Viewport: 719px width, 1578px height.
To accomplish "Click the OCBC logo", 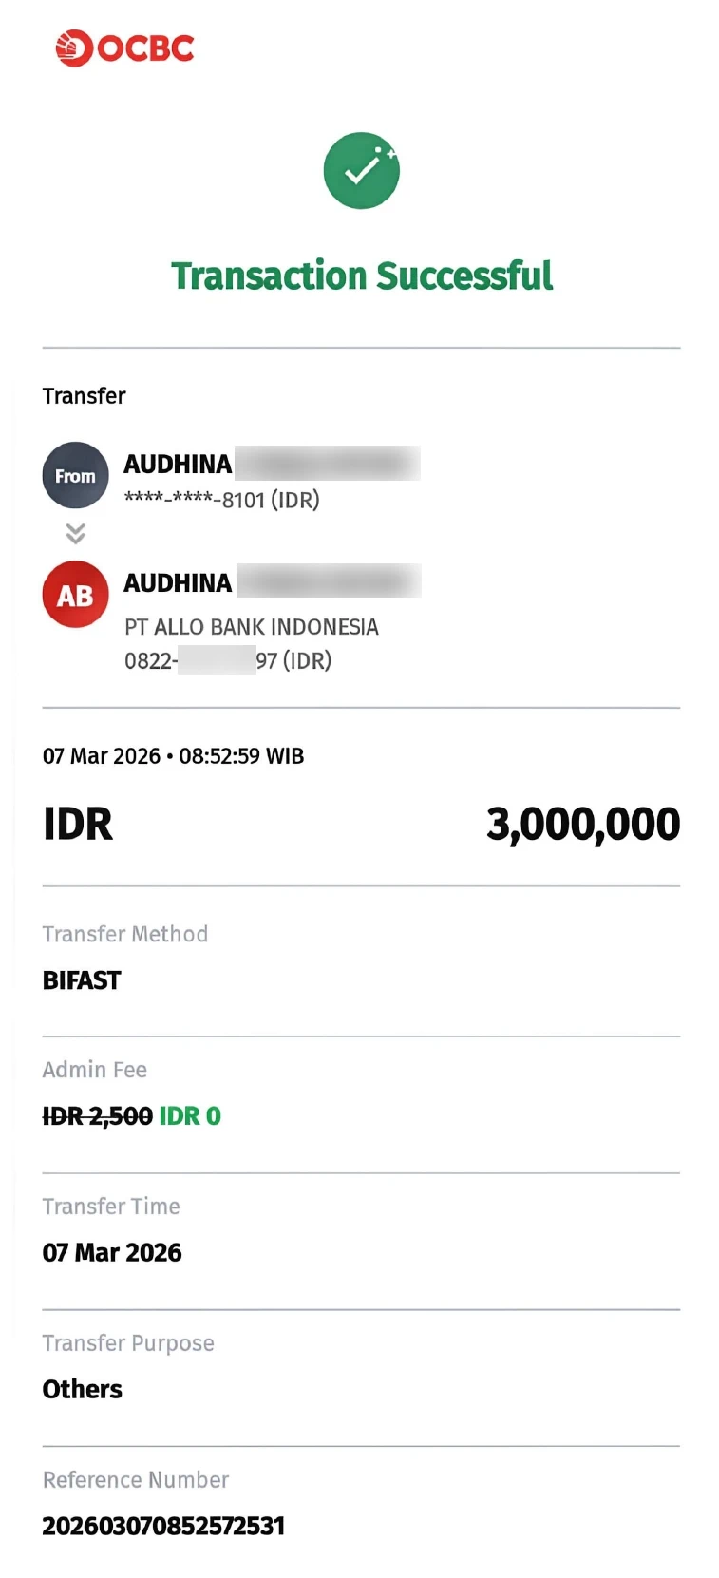I will [124, 48].
